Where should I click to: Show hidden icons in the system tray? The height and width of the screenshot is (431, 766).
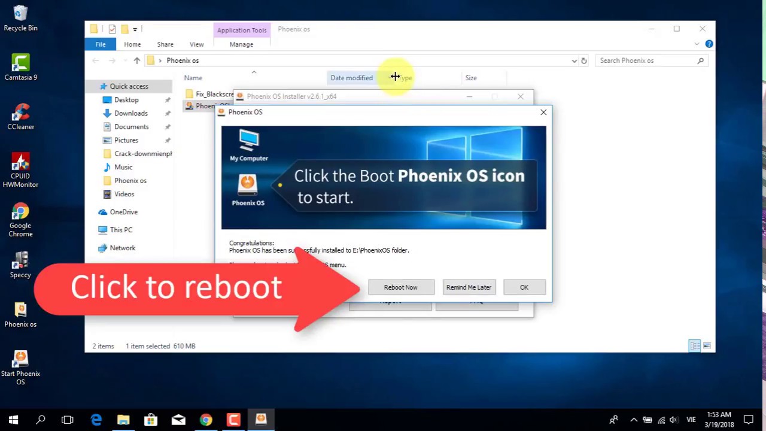click(x=633, y=420)
